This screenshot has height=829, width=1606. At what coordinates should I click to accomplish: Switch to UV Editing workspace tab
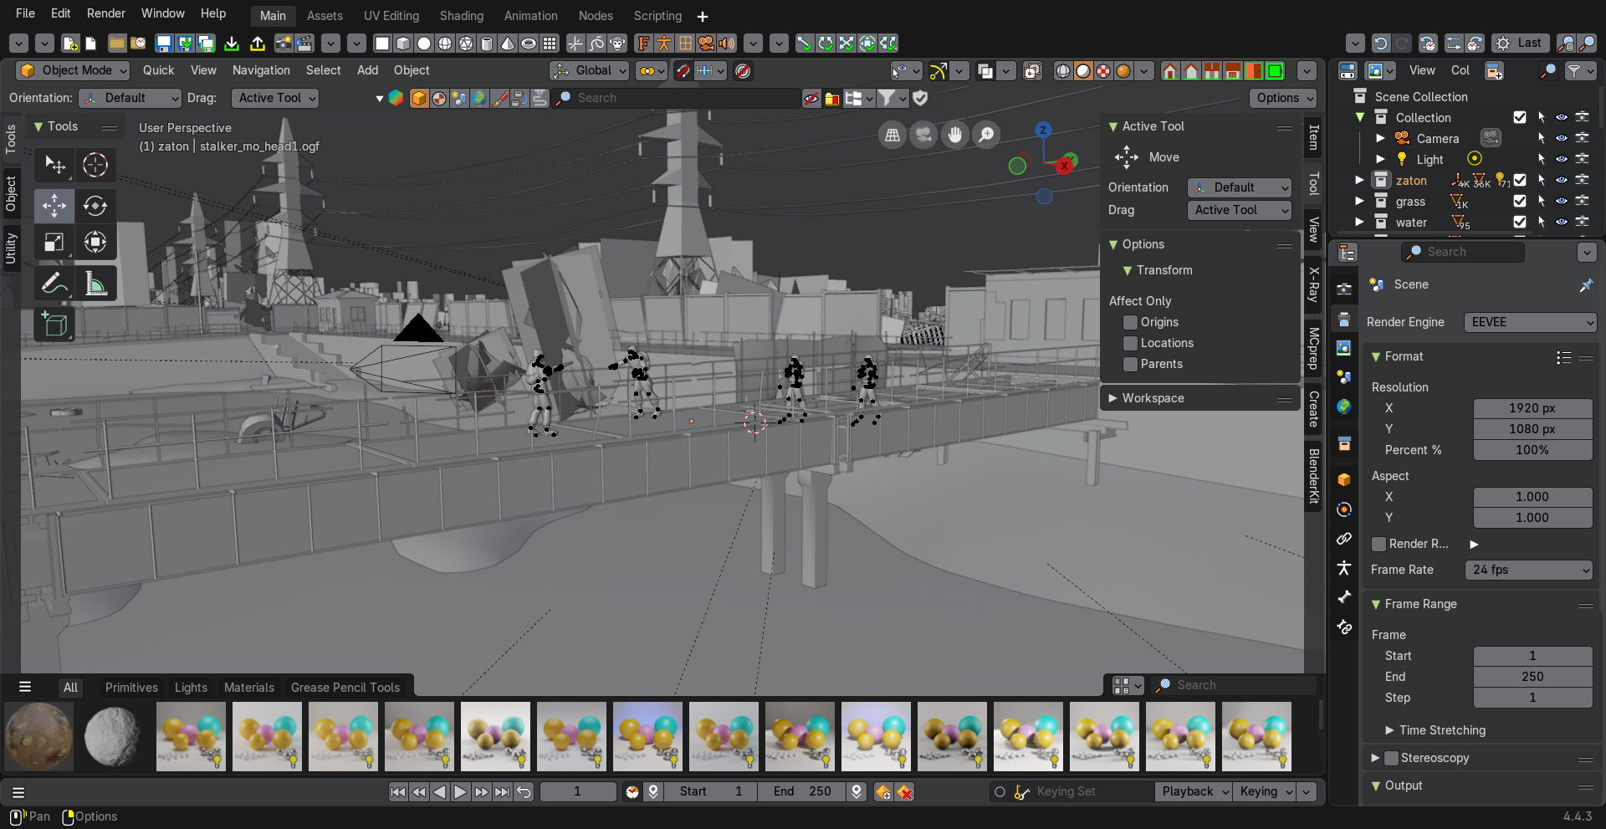391,16
